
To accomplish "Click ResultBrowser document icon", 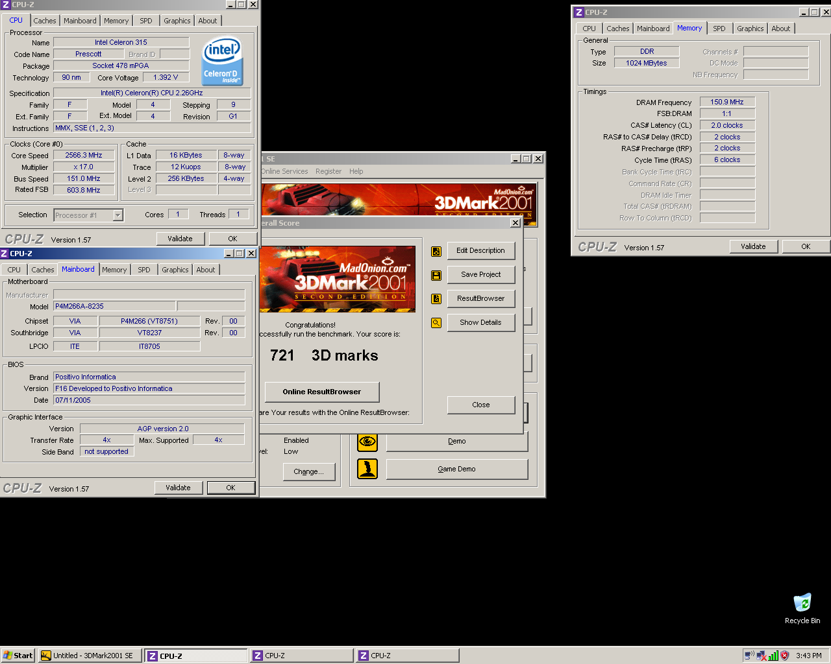I will (436, 299).
